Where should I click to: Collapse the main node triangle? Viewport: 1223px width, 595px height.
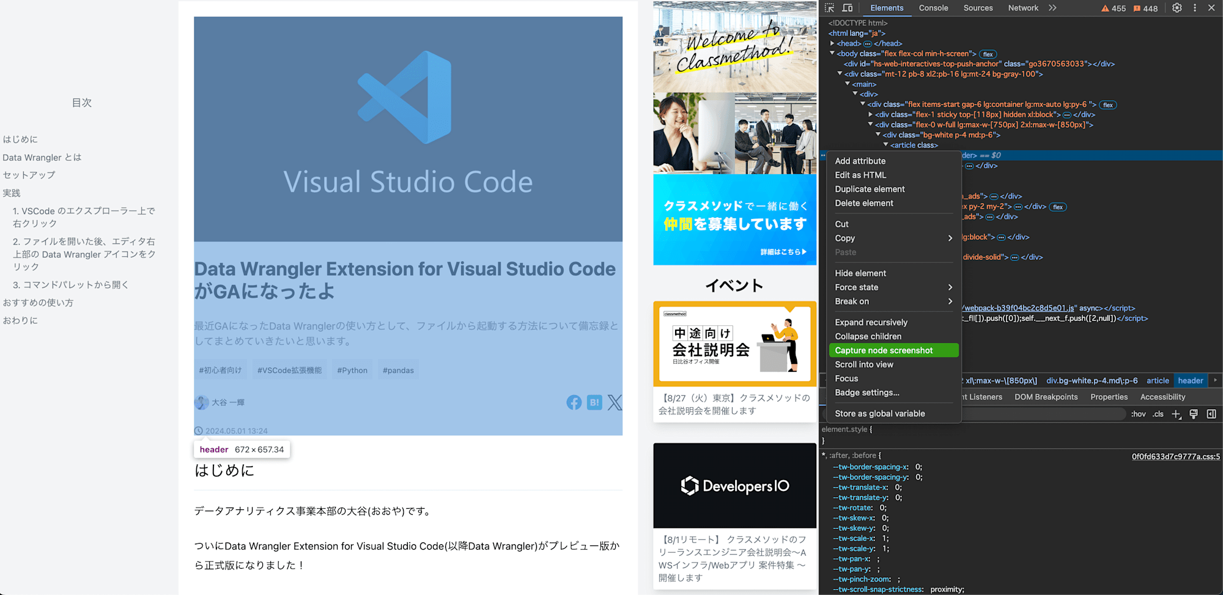848,84
